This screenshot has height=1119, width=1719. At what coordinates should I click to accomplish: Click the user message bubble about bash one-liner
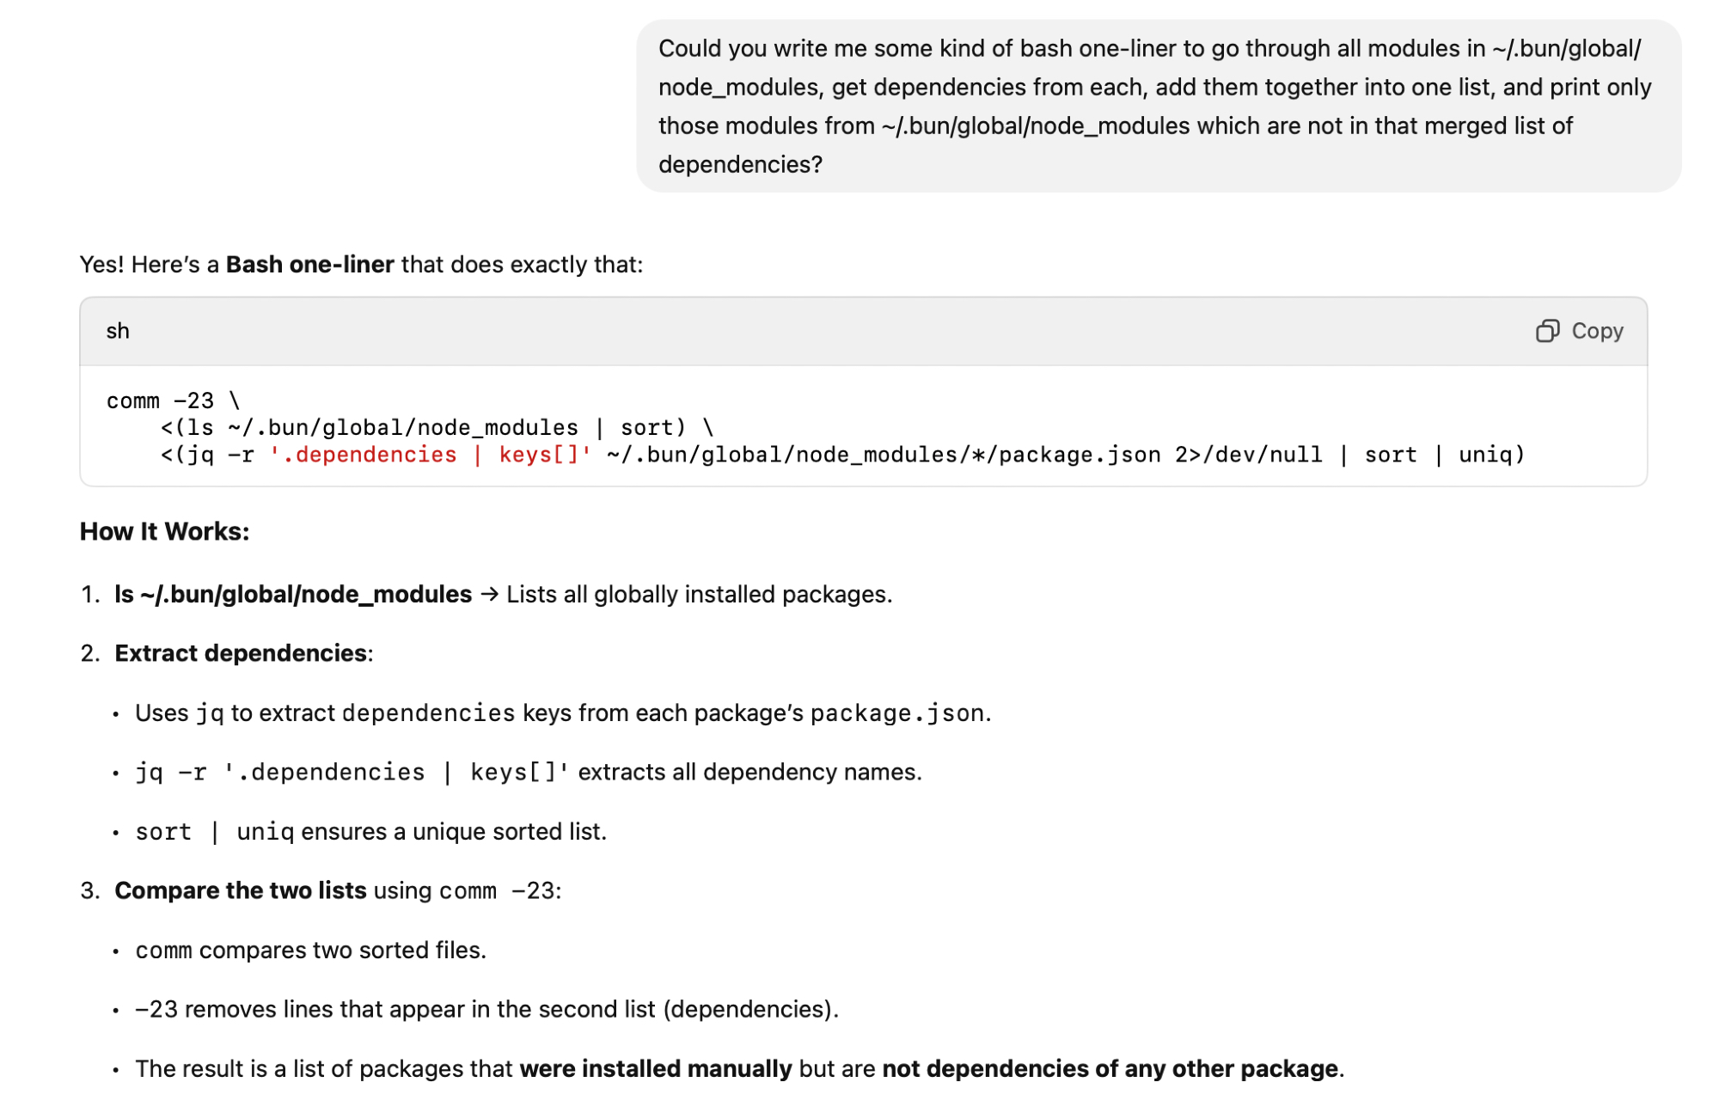(x=1157, y=106)
